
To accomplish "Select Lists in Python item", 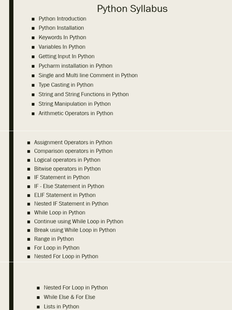I will (x=61, y=306).
